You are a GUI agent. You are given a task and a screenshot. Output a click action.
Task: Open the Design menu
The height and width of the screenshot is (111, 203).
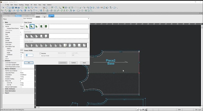click(x=27, y=5)
